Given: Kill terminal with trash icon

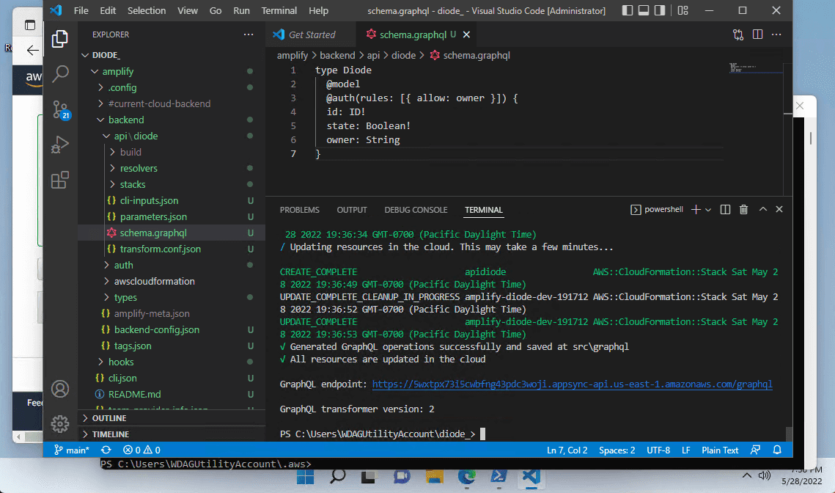Looking at the screenshot, I should point(744,210).
